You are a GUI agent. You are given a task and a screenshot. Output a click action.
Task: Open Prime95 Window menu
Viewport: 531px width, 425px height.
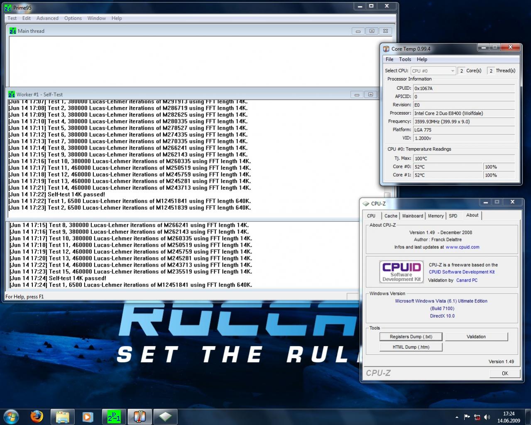97,18
